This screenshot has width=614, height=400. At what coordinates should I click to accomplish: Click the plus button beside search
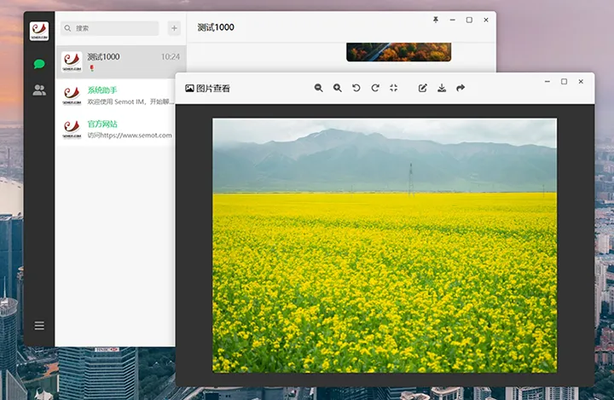click(x=174, y=28)
